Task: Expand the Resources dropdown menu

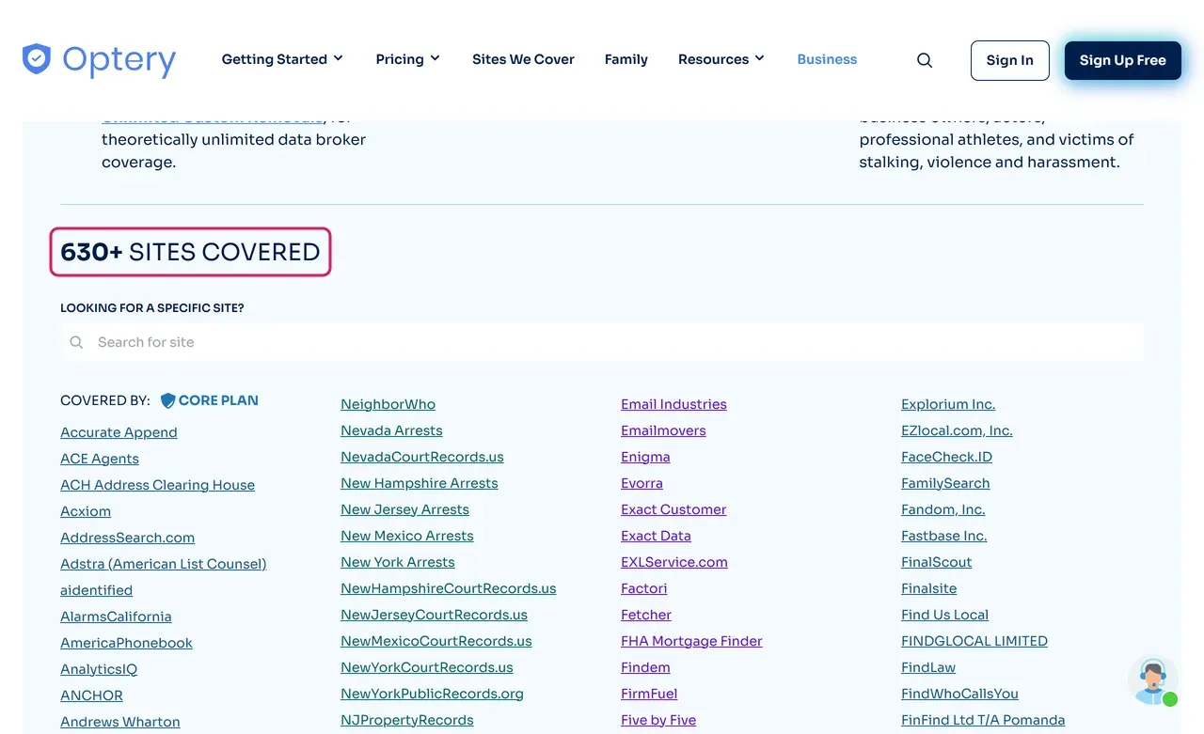Action: (721, 59)
